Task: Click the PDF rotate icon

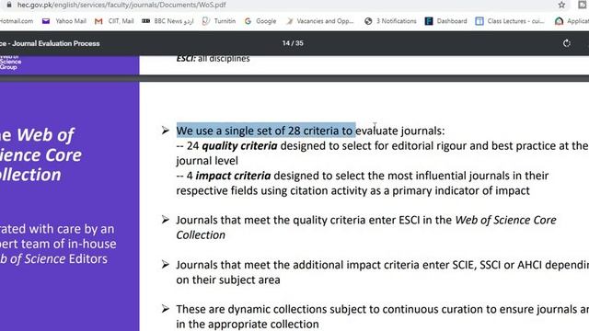Action: point(567,43)
